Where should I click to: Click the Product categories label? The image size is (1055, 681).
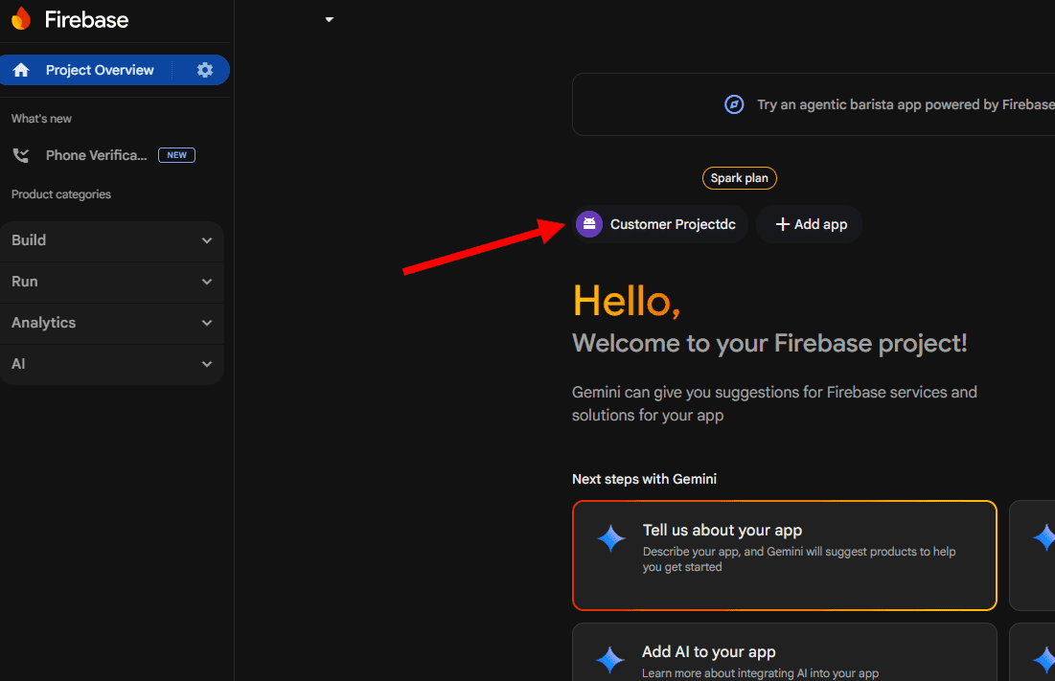coord(61,194)
